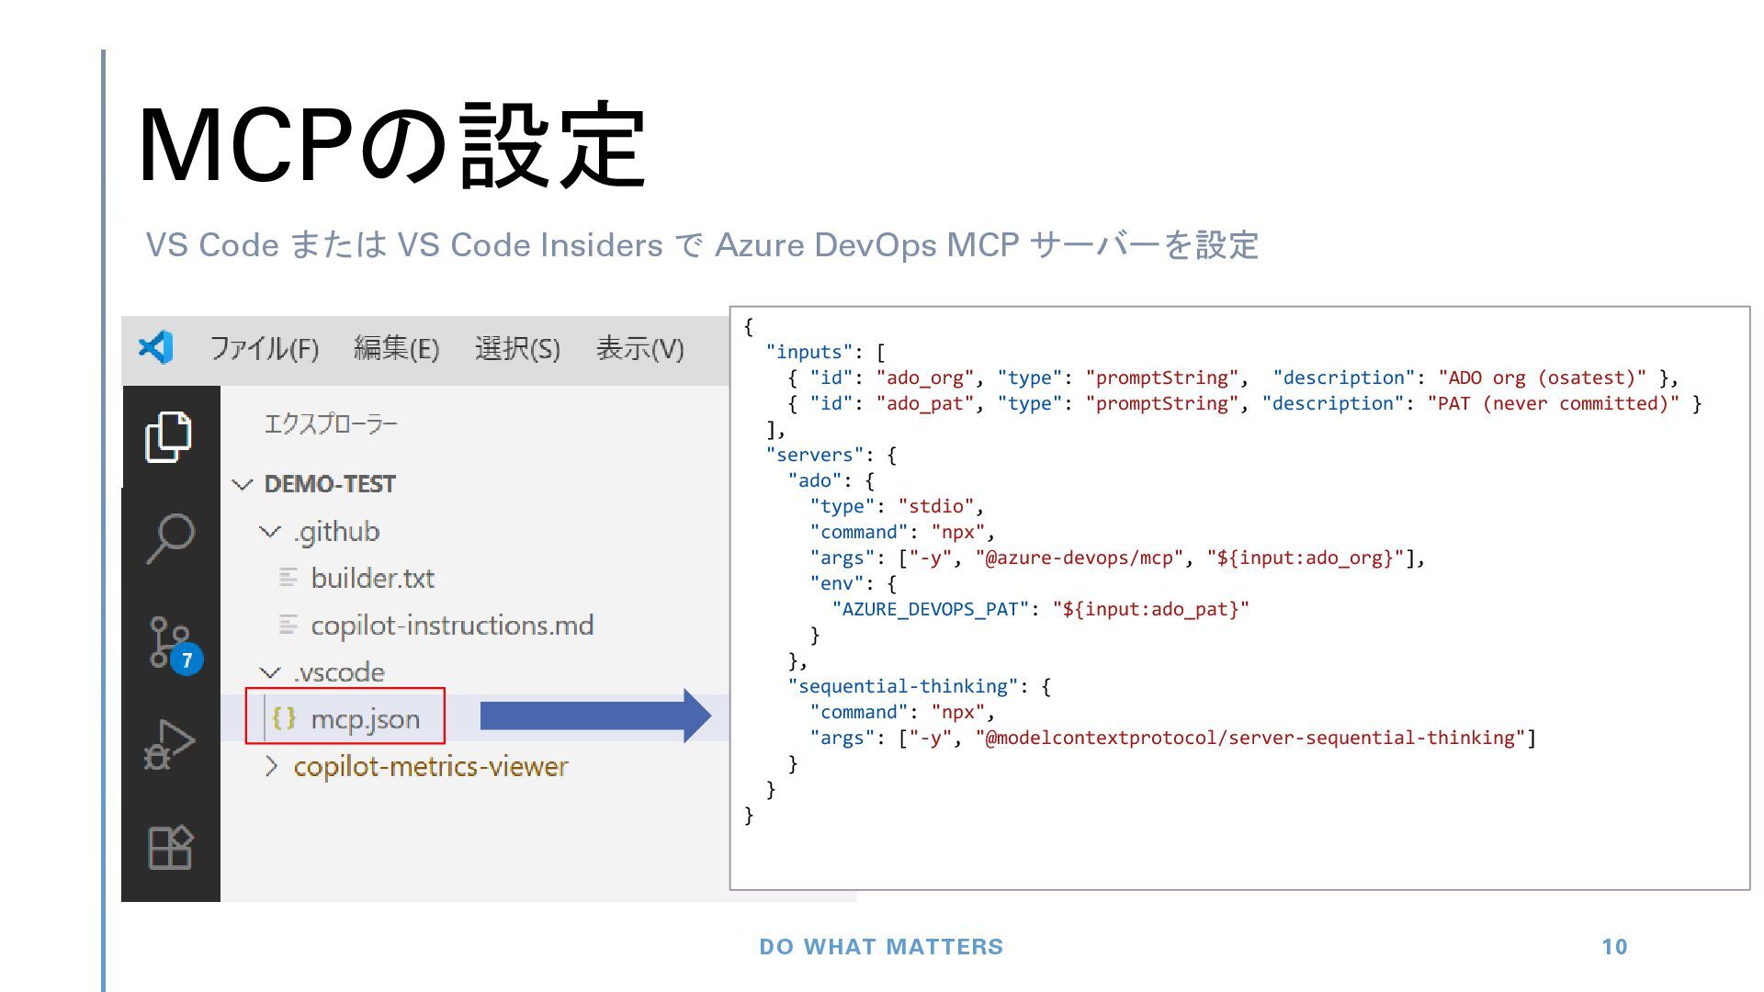Viewport: 1764px width, 992px height.
Task: Collapse the DEMO-TEST root folder chevron
Action: pos(243,484)
